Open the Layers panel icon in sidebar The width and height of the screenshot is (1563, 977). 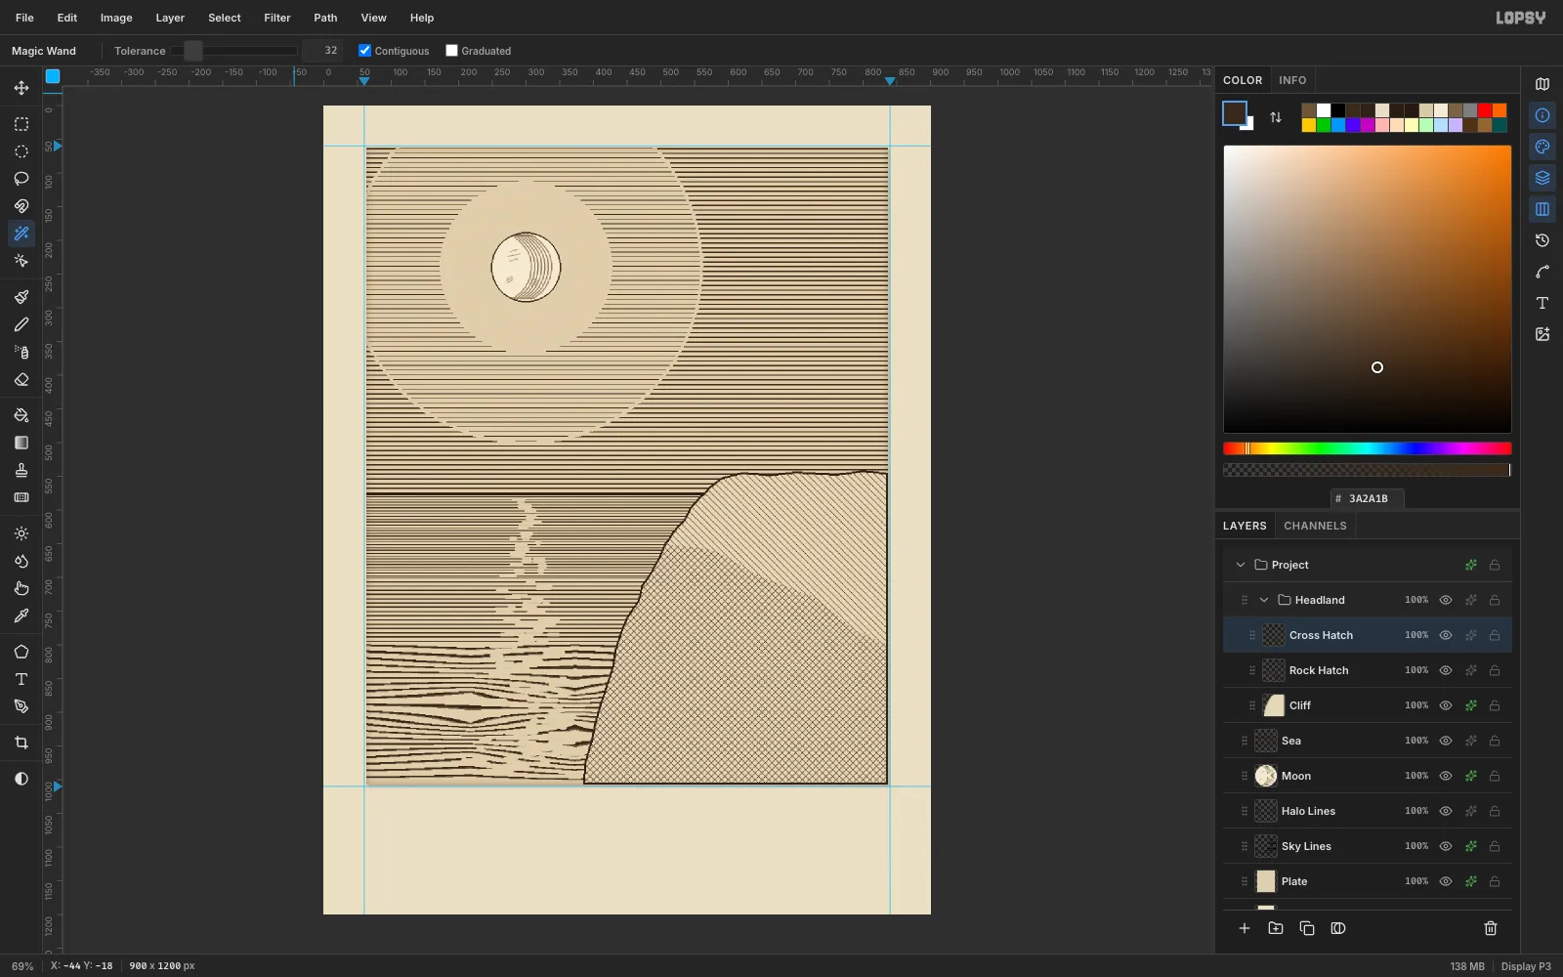(1542, 178)
